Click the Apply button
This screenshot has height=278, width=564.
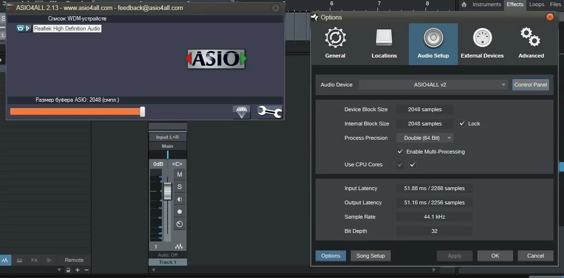[x=455, y=256]
